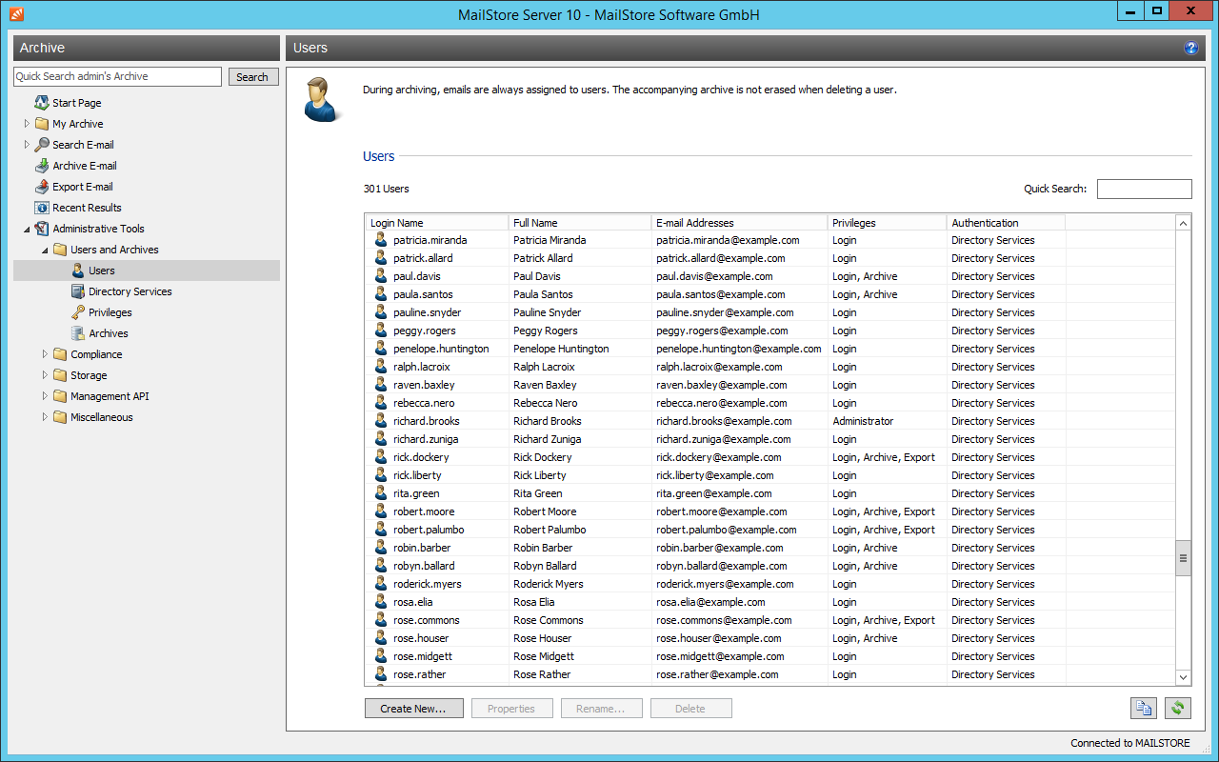The width and height of the screenshot is (1219, 762).
Task: Expand the My Archive tree node
Action: 27,124
